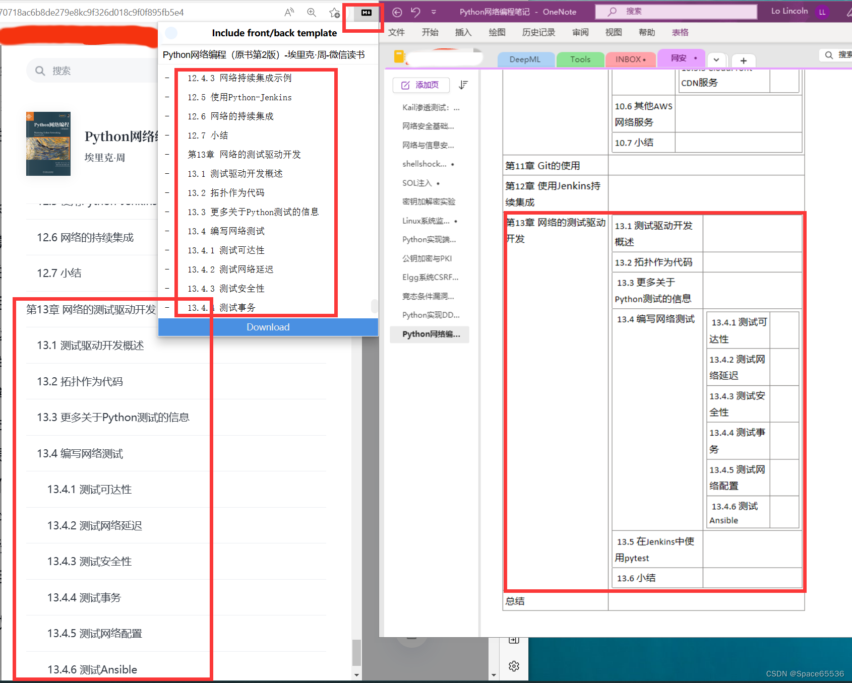Screen dimensions: 852x683
Task: Open the yellow notebook icon in OneNote
Action: pos(399,56)
